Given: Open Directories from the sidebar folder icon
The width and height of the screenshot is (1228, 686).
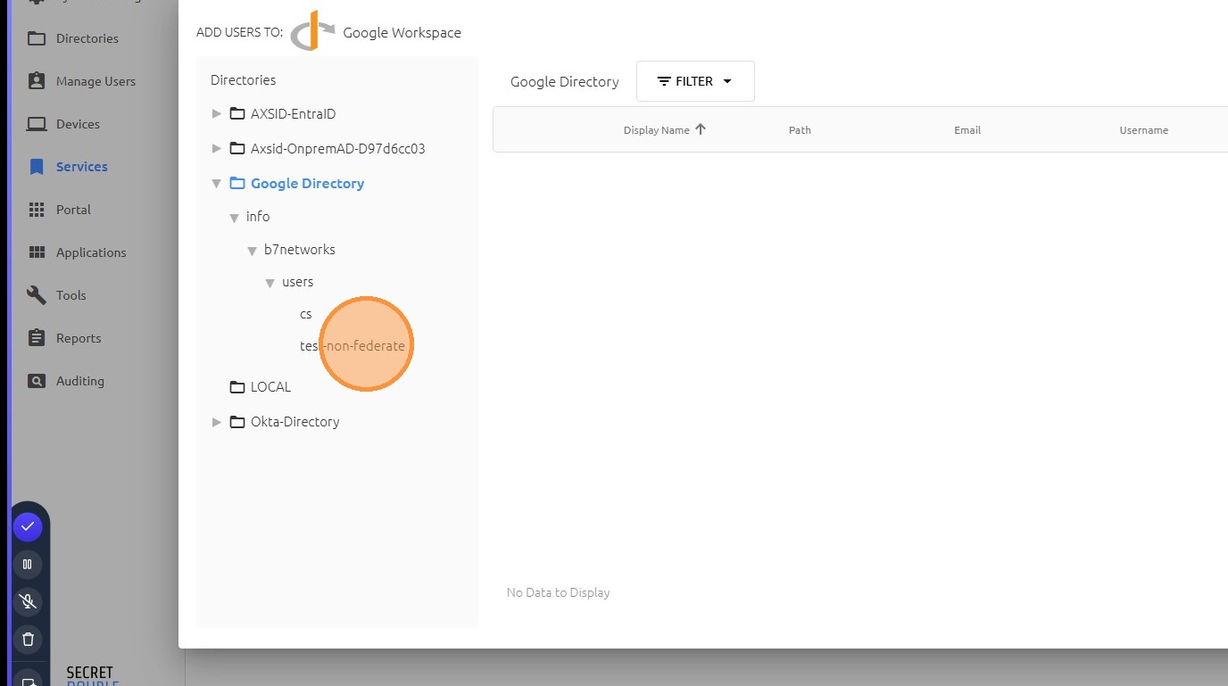Looking at the screenshot, I should tap(37, 38).
